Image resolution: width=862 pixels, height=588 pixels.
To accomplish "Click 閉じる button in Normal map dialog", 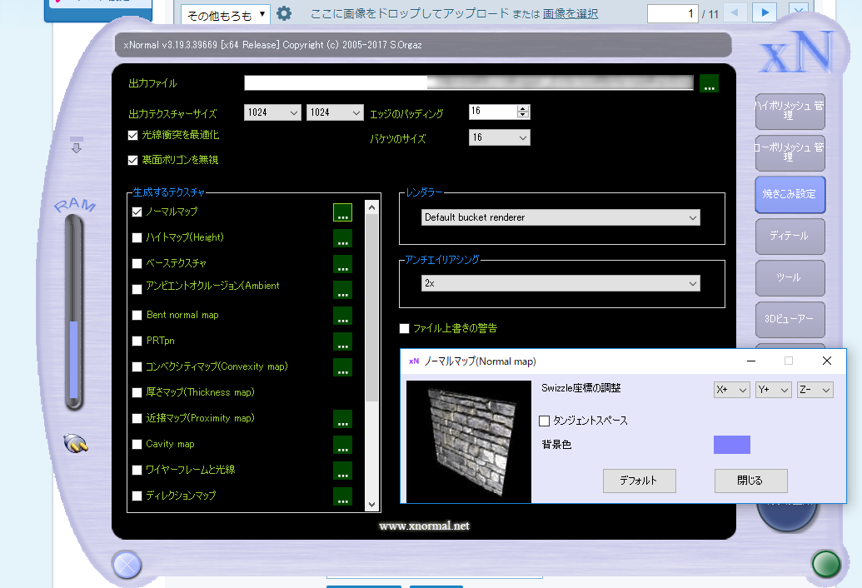I will tap(751, 481).
